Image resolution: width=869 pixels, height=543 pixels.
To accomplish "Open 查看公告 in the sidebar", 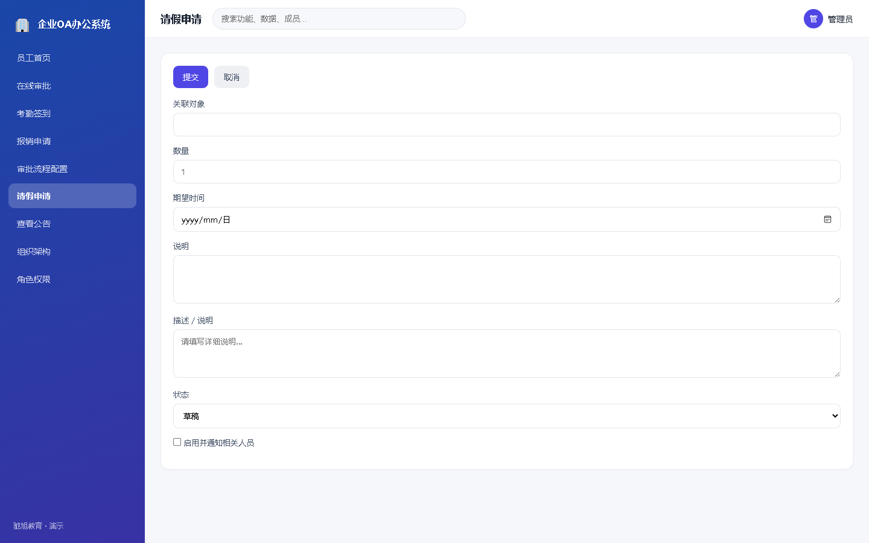I will (x=72, y=224).
